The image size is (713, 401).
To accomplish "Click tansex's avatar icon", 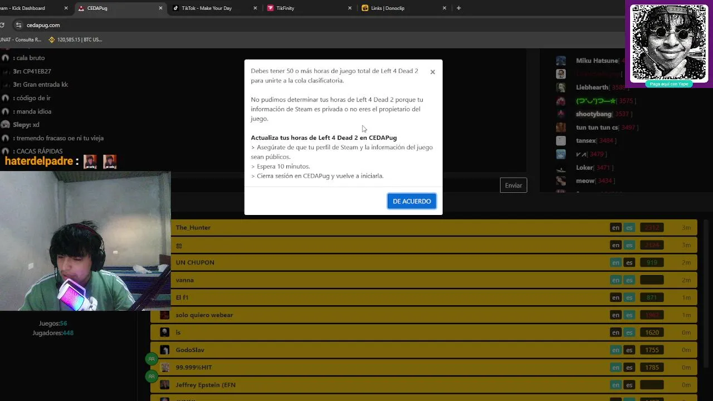I will point(561,141).
